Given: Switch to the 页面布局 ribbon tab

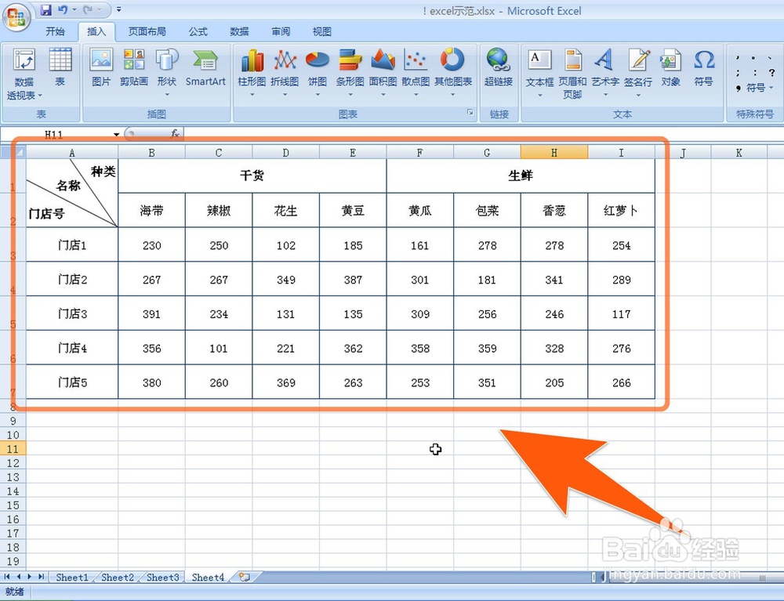Looking at the screenshot, I should pos(147,31).
